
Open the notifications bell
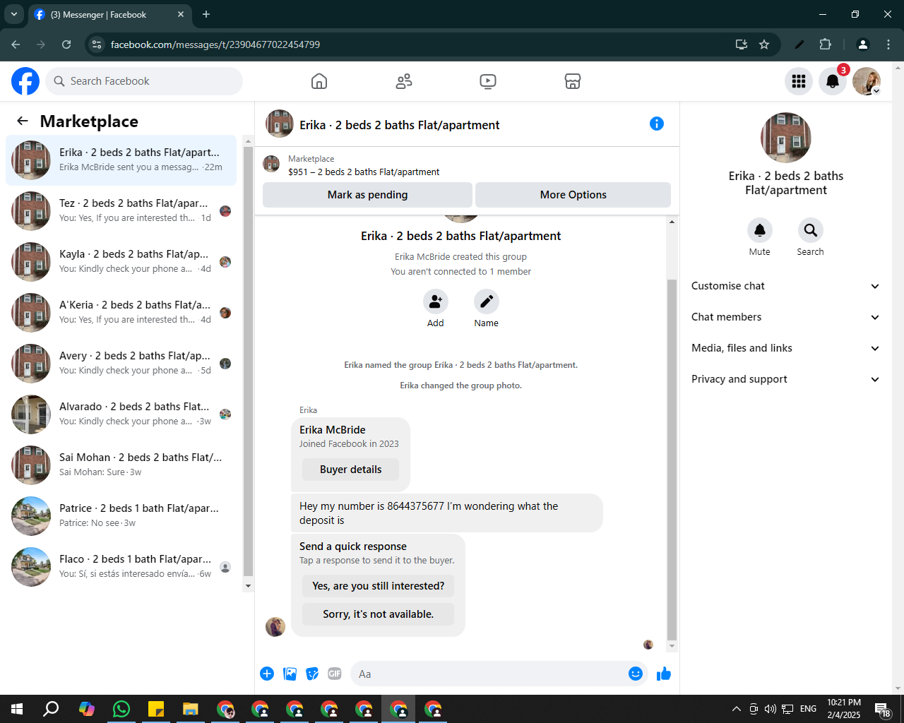[x=833, y=81]
